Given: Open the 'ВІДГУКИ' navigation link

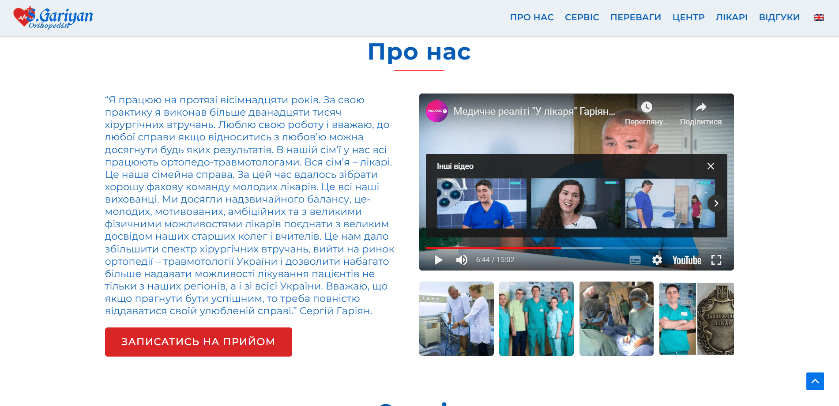Looking at the screenshot, I should 779,18.
